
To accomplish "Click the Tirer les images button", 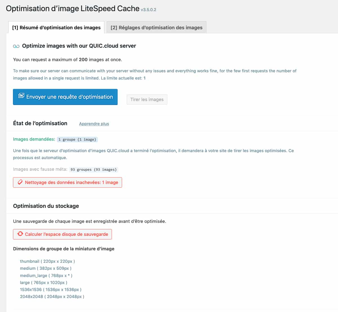I will pyautogui.click(x=147, y=99).
